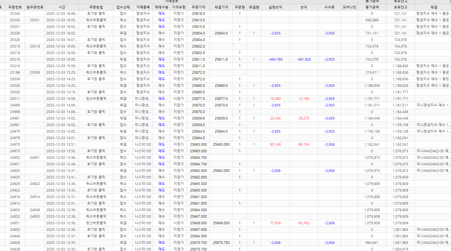The height and width of the screenshot is (251, 451).
Task: Click original order number 24922 in row 24929
Action: coord(35,184)
